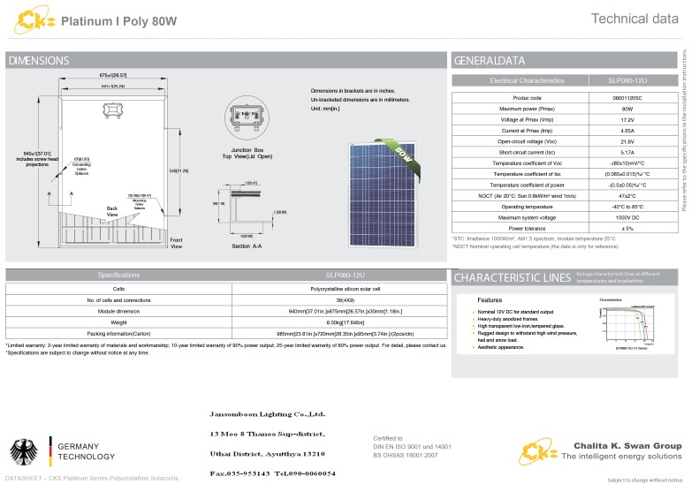Click the Back View label in drawing
Image resolution: width=699 pixels, height=484 pixels.
[x=112, y=211]
